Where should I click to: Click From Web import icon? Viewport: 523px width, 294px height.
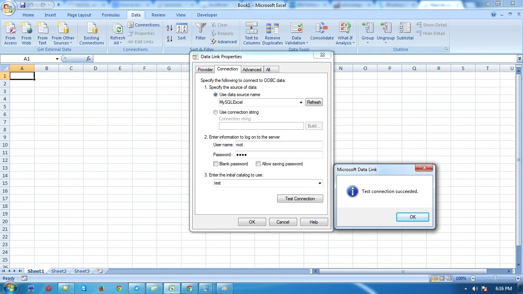tap(26, 34)
